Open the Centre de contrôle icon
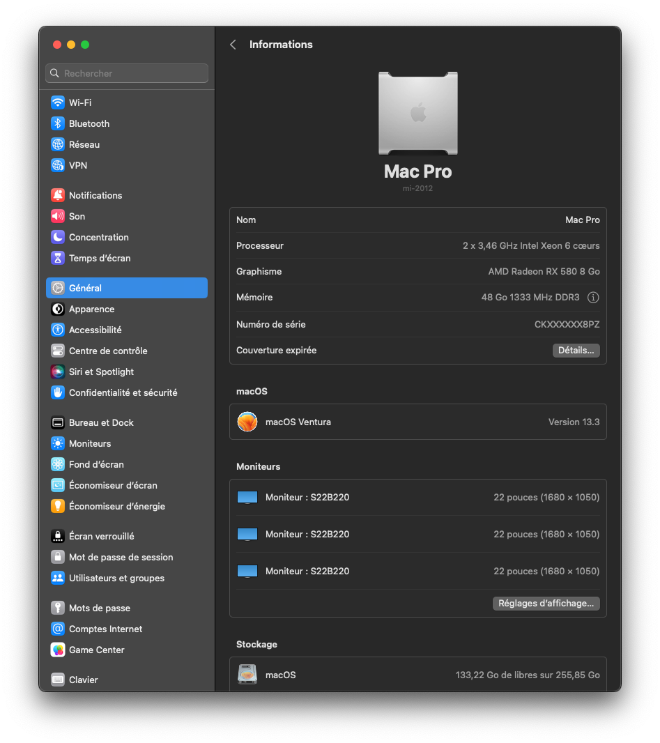This screenshot has width=660, height=743. [x=58, y=351]
